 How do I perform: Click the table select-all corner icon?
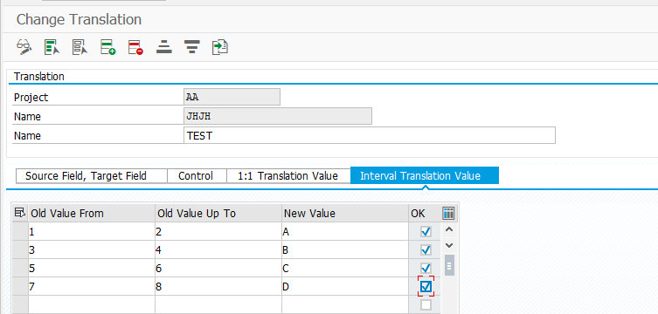tap(20, 213)
